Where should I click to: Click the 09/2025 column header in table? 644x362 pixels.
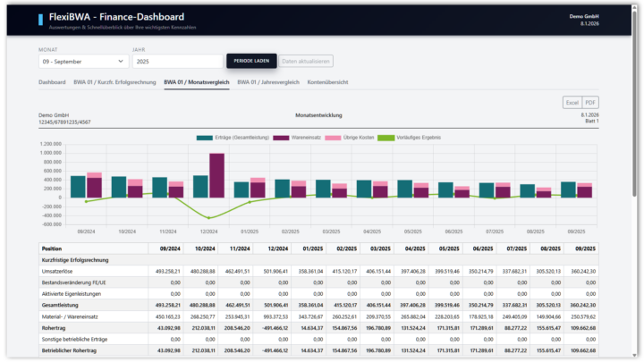tap(587, 248)
